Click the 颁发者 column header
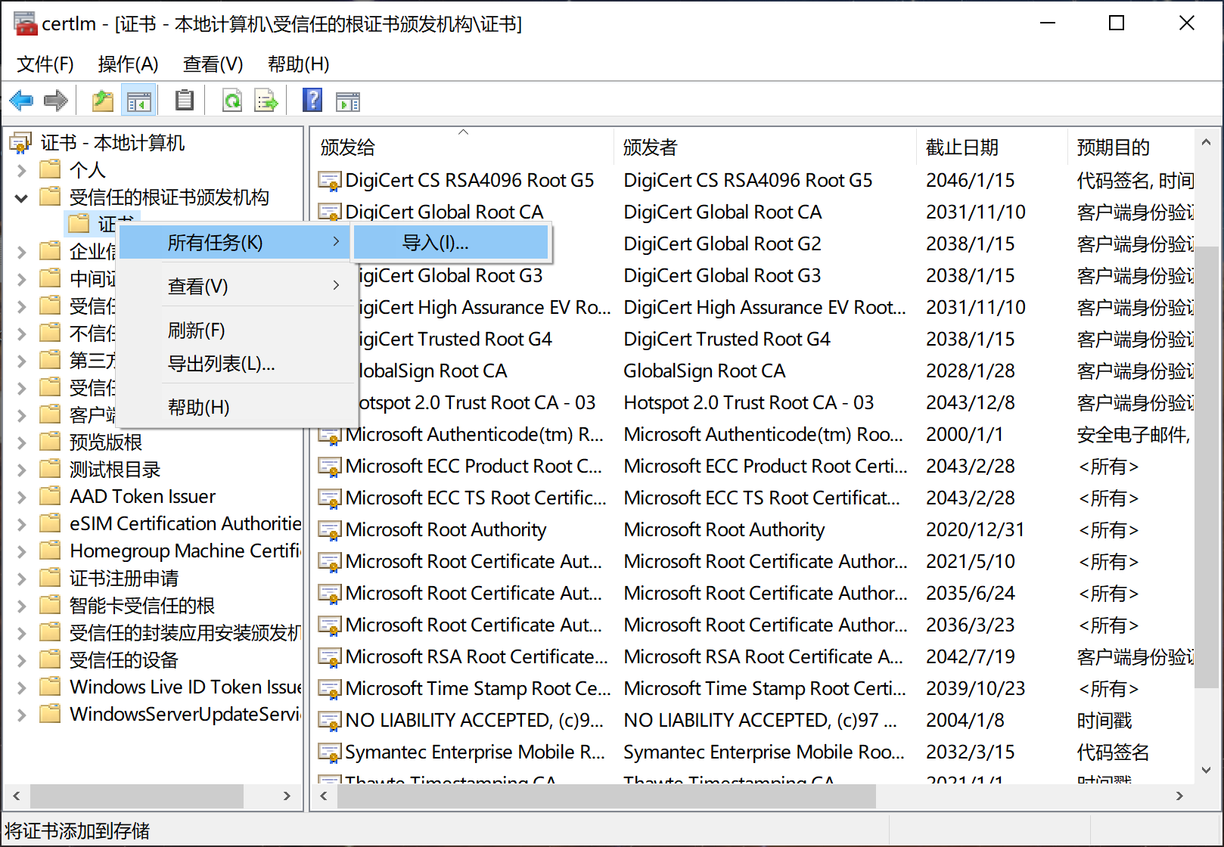The width and height of the screenshot is (1224, 847). [x=650, y=147]
